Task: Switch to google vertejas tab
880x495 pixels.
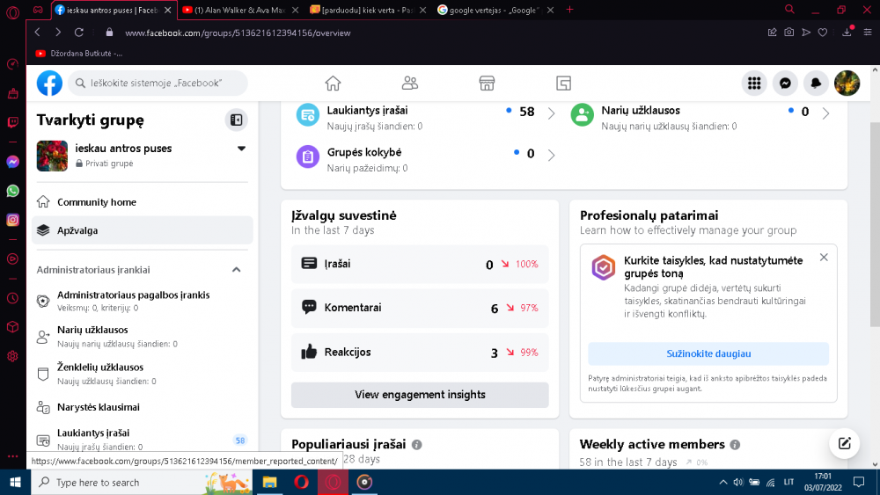Action: click(x=495, y=10)
